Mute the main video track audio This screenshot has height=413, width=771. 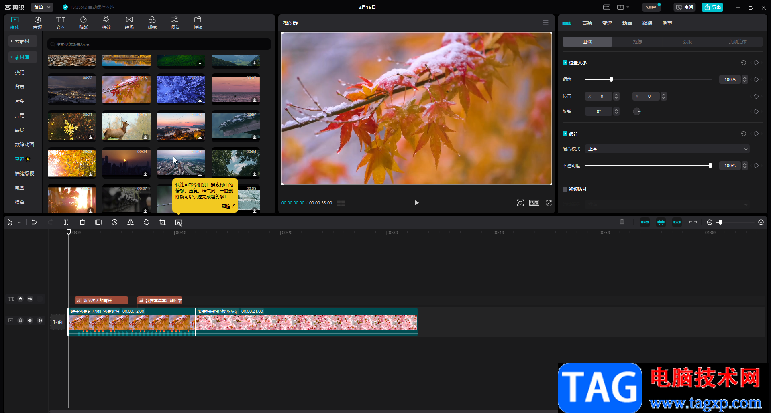[40, 320]
